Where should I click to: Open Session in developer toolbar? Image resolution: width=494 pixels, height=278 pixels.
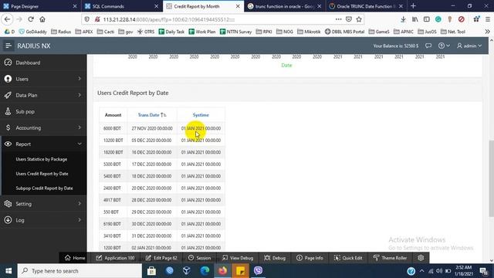(199, 258)
